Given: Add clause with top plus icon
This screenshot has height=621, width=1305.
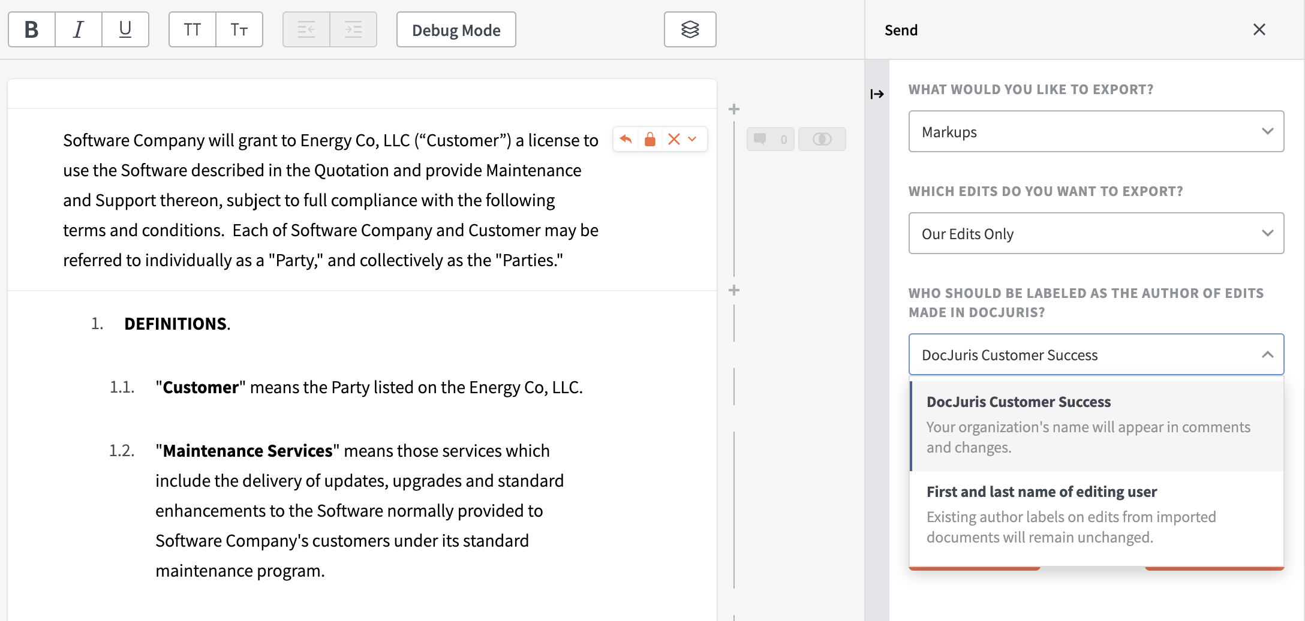Looking at the screenshot, I should [734, 109].
